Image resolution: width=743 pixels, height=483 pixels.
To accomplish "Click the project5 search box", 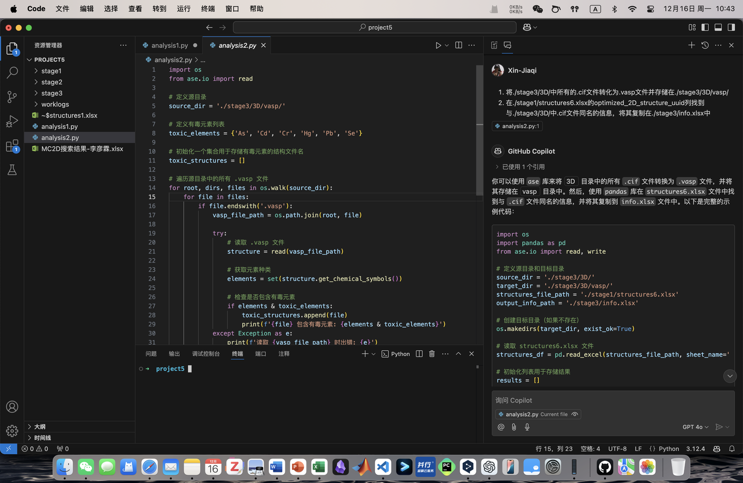I will 374,27.
